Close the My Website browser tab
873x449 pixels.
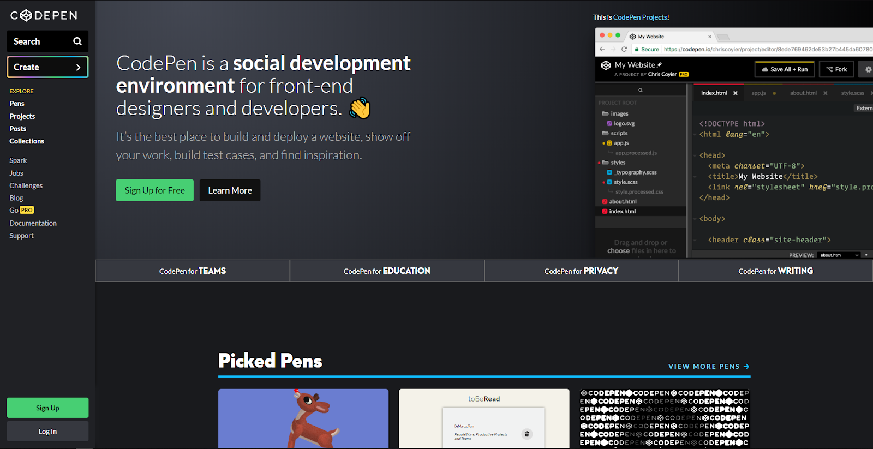pos(710,37)
